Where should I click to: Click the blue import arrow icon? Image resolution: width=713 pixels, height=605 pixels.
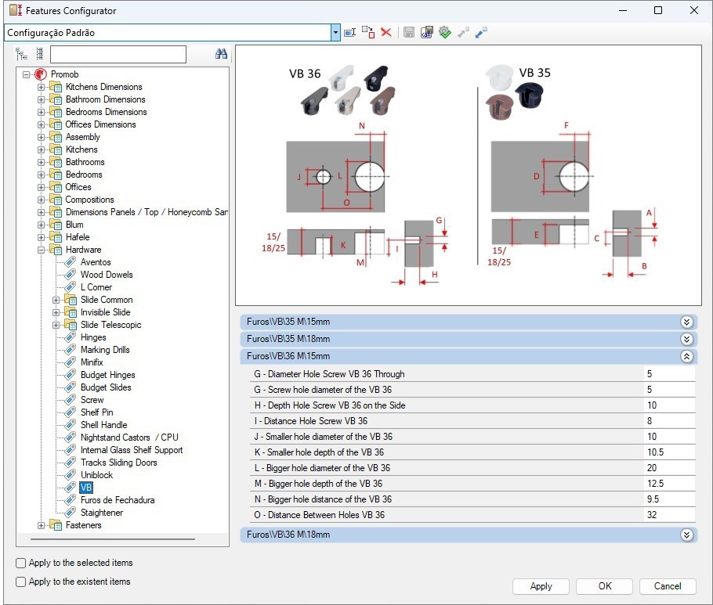coord(481,33)
